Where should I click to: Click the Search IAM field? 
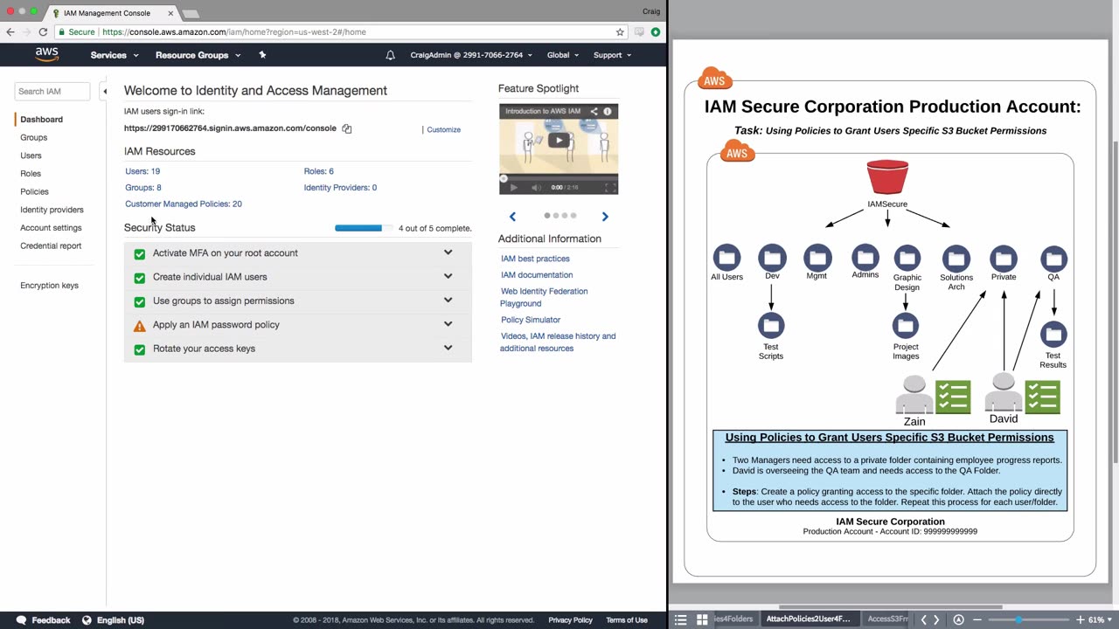[x=52, y=91]
